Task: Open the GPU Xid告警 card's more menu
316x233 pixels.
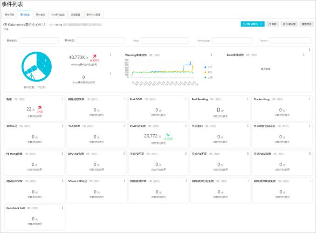Action: (x=124, y=154)
